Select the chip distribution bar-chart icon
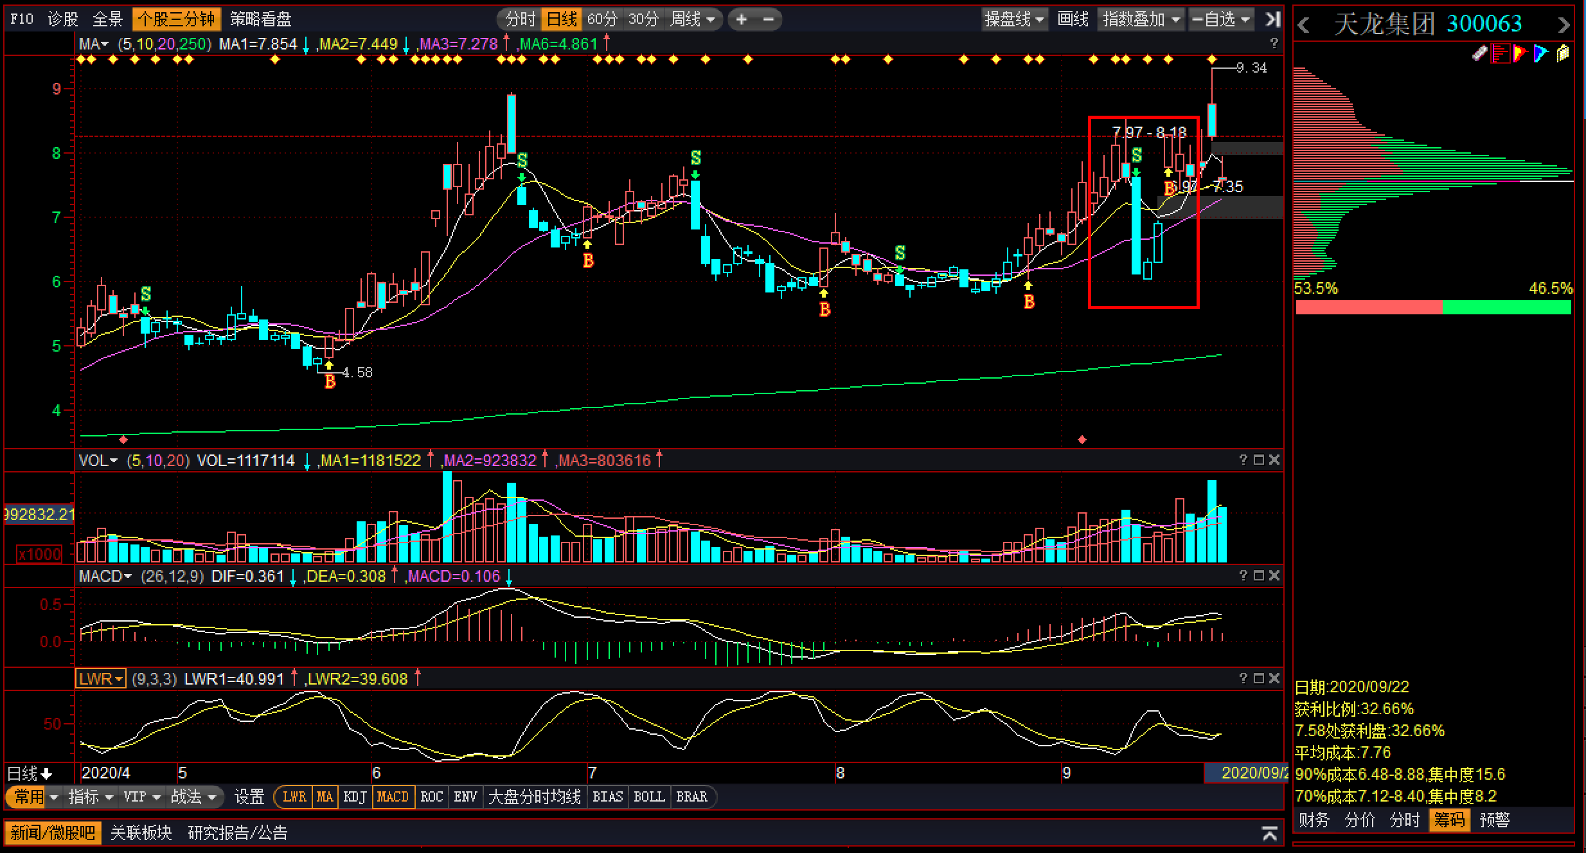Viewport: 1586px width, 853px height. [1501, 54]
